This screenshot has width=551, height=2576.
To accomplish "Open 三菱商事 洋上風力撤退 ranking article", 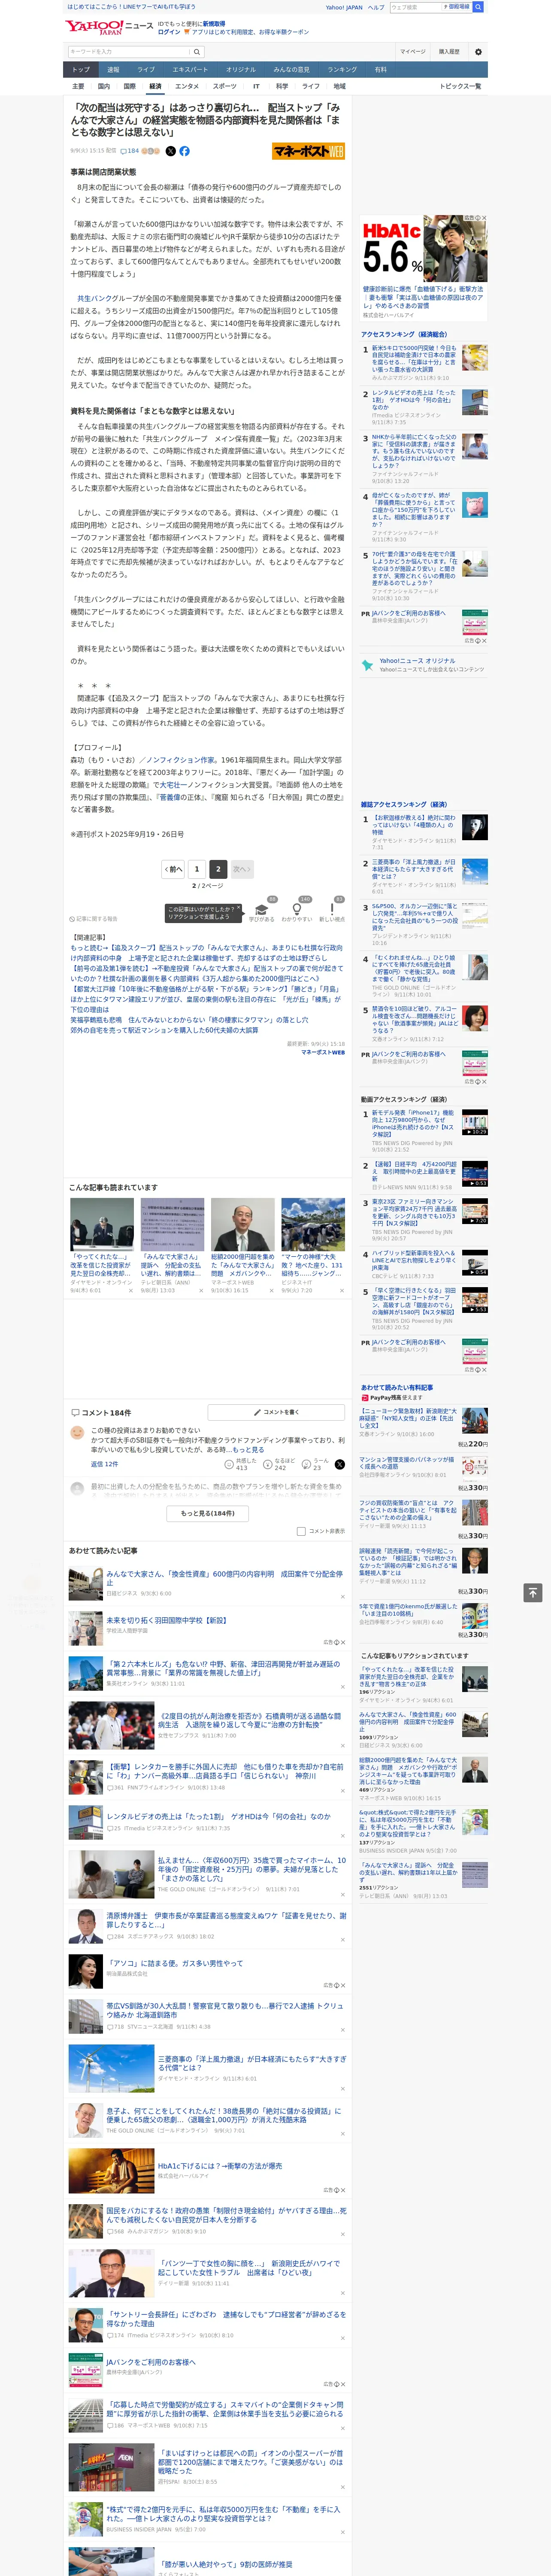I will coord(414,870).
